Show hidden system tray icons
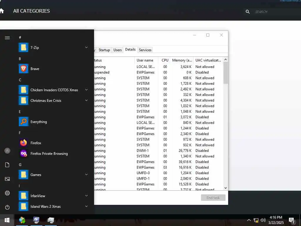This screenshot has width=301, height=226. click(x=249, y=220)
